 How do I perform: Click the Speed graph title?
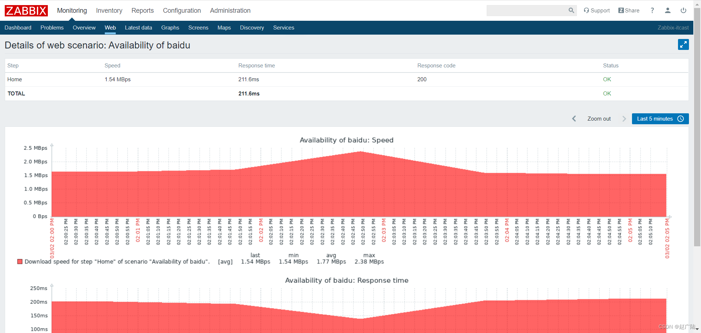(x=346, y=140)
